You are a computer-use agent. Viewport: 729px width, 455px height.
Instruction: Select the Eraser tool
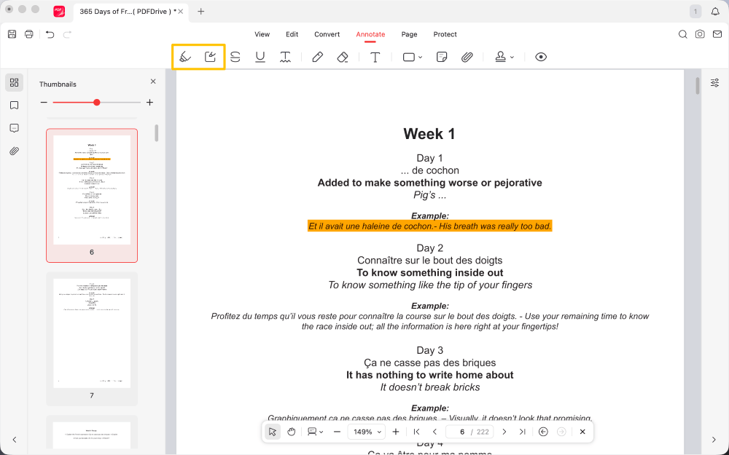[342, 57]
